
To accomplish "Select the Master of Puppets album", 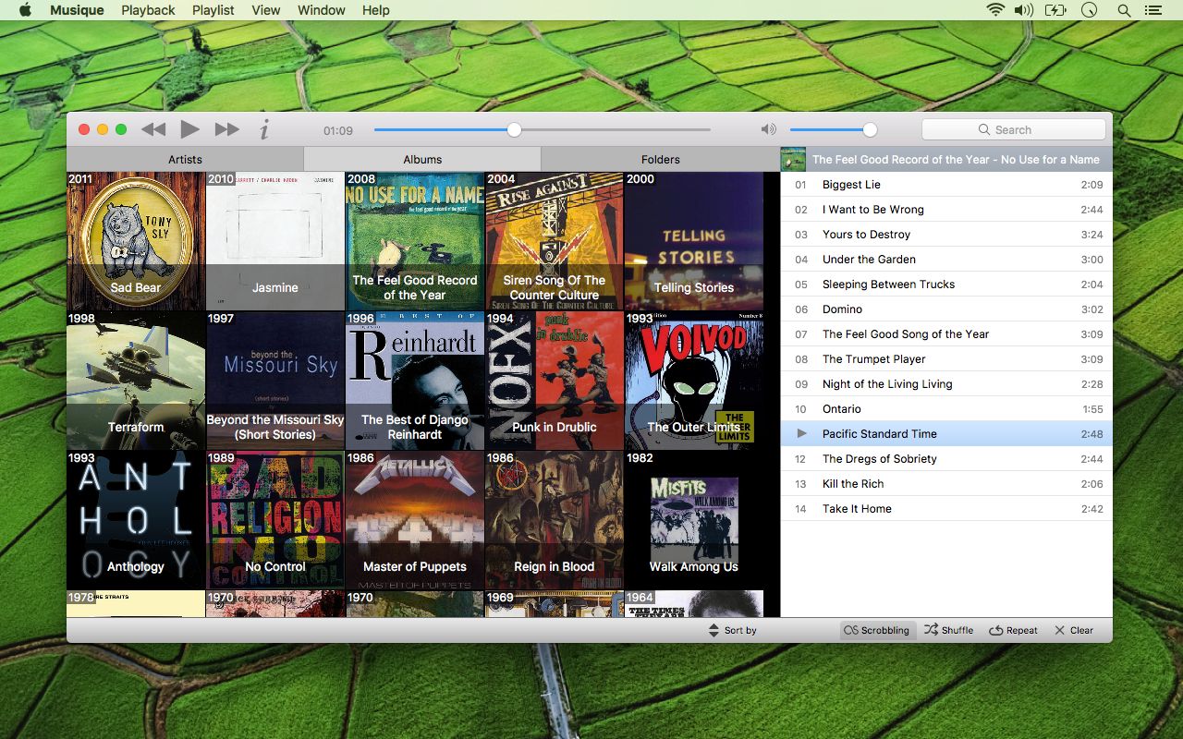I will (x=415, y=520).
